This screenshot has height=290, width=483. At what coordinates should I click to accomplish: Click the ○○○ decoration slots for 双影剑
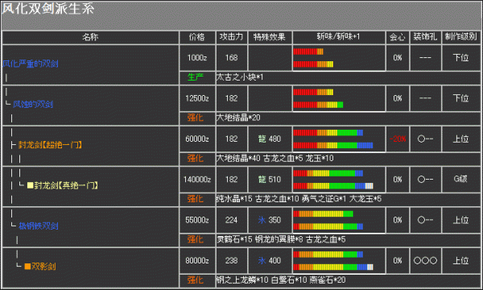(425, 261)
